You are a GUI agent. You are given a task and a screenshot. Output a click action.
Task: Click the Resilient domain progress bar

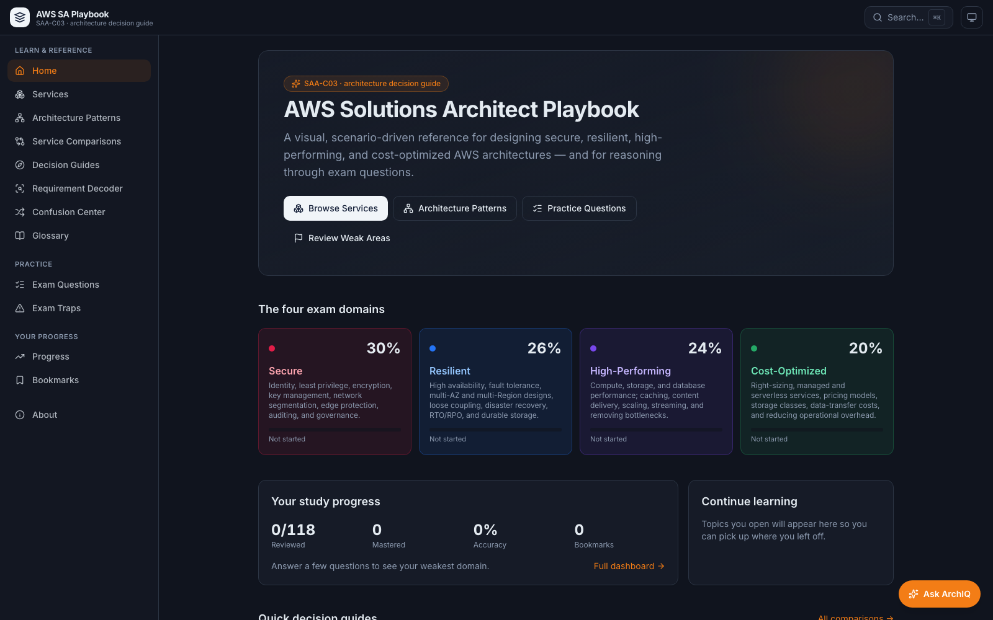pyautogui.click(x=495, y=429)
